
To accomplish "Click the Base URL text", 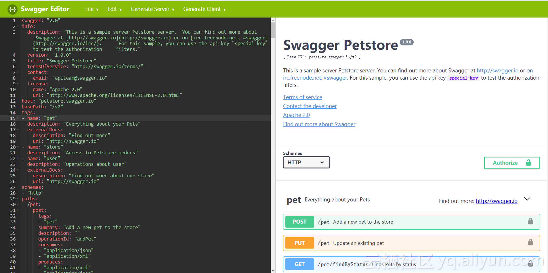I will pos(322,57).
